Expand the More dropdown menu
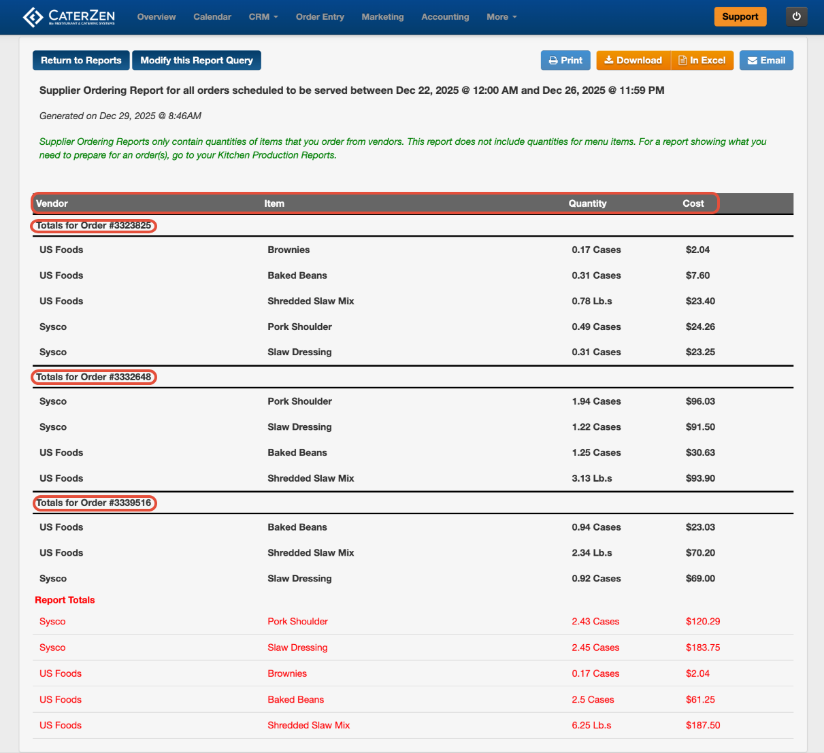 501,17
